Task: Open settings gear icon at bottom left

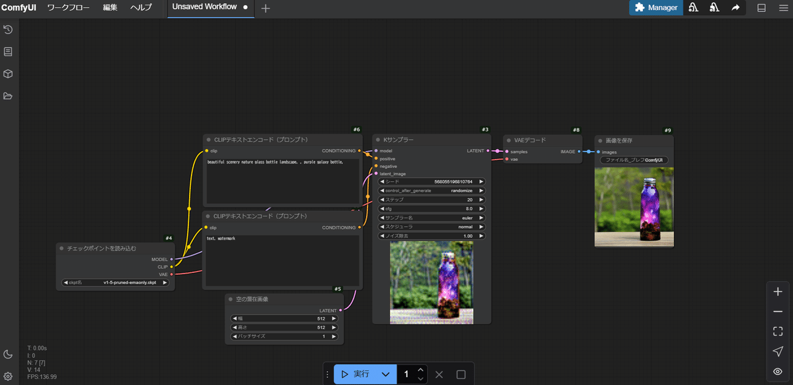Action: click(x=8, y=376)
